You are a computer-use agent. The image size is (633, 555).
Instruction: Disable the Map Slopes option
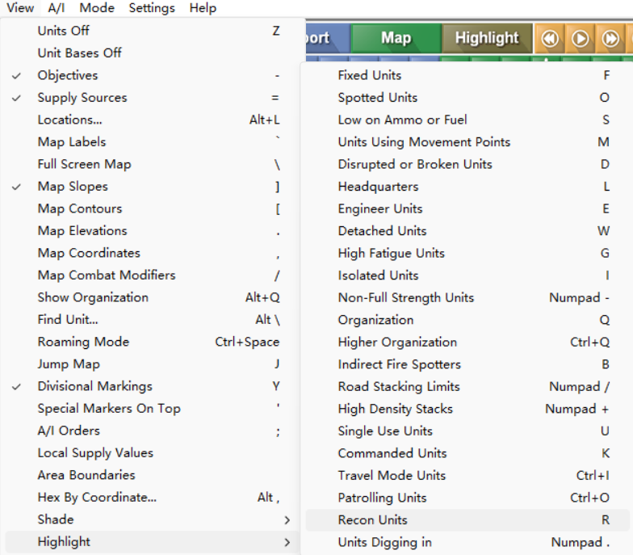click(x=72, y=187)
